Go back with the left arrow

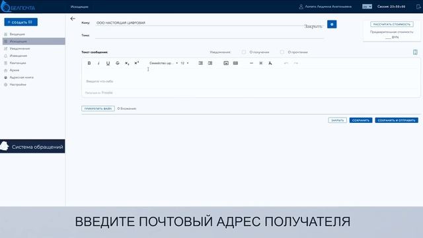coord(73,19)
